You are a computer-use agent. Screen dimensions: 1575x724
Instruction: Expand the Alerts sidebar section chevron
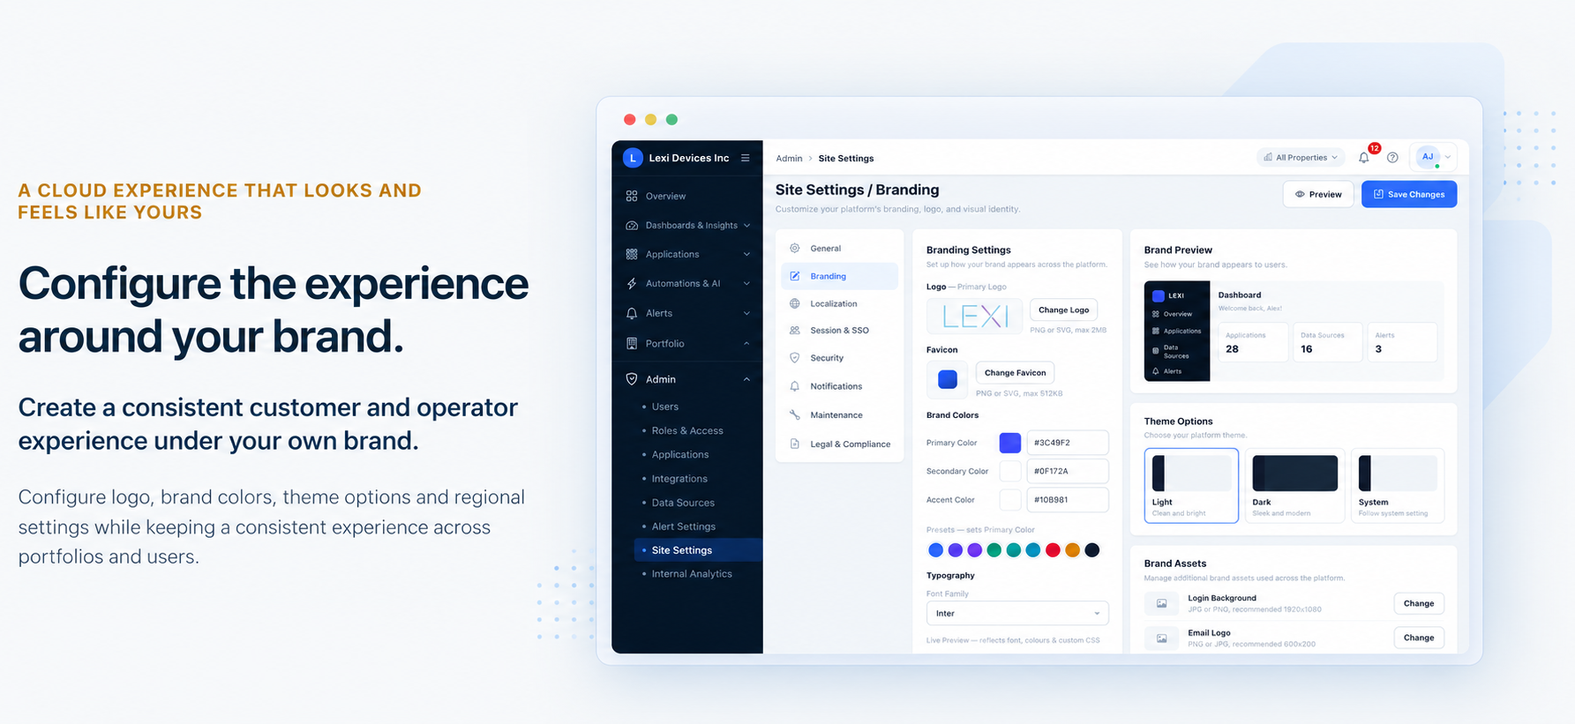point(746,313)
